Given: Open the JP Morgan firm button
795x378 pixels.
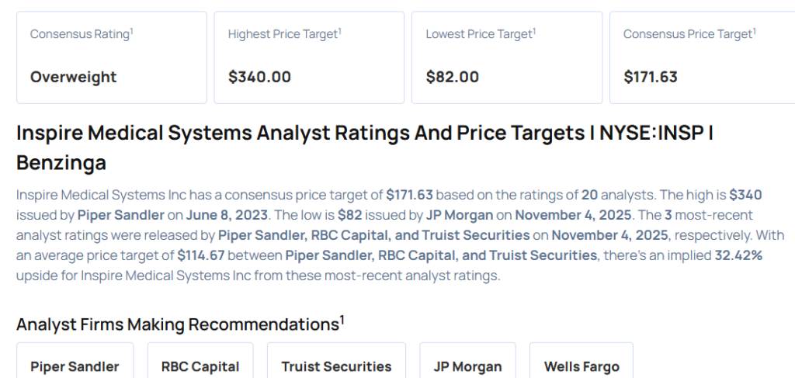Looking at the screenshot, I should pos(467,366).
